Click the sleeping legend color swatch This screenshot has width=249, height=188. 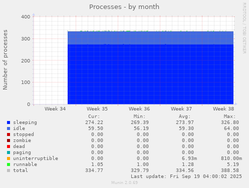[9, 122]
